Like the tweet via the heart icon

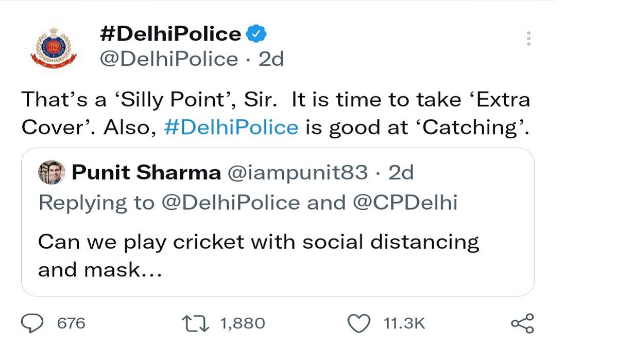(358, 323)
